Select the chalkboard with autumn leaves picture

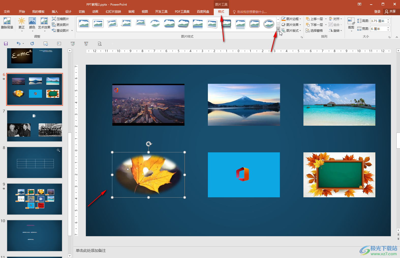[339, 175]
